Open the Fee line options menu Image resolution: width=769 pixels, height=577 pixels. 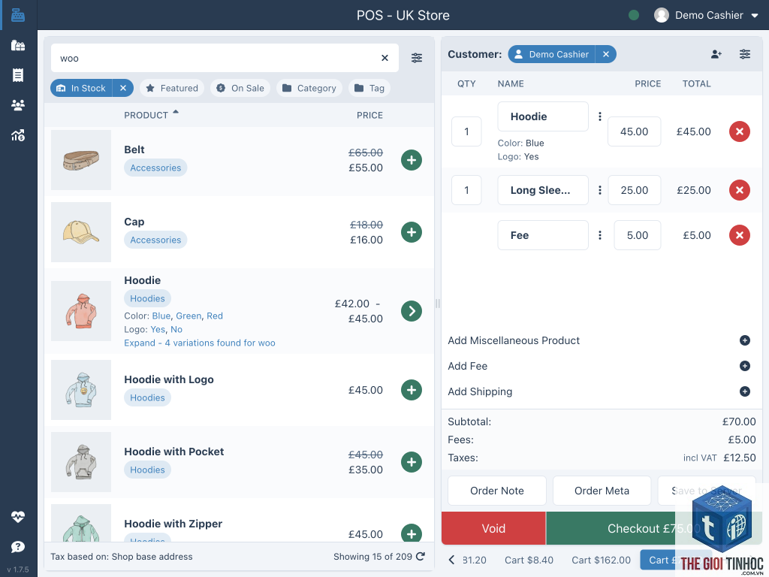click(x=599, y=235)
